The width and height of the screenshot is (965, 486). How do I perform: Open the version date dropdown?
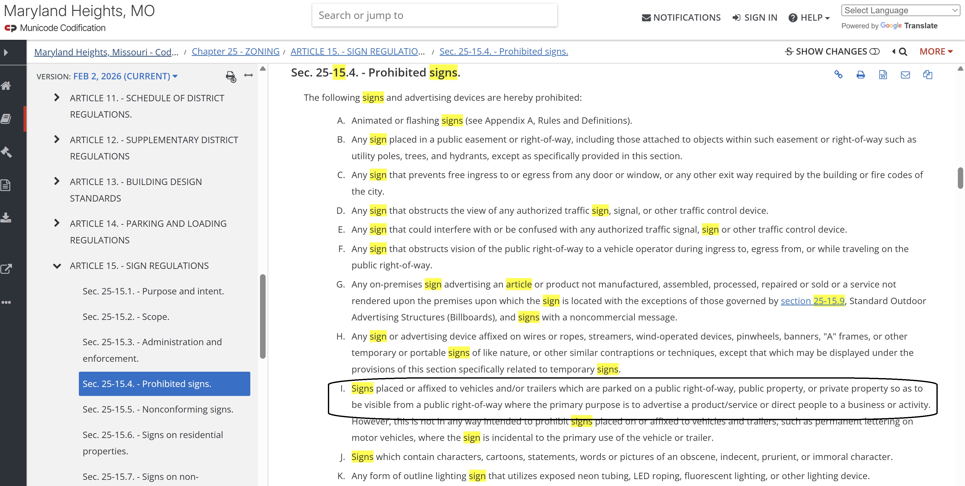(x=125, y=76)
